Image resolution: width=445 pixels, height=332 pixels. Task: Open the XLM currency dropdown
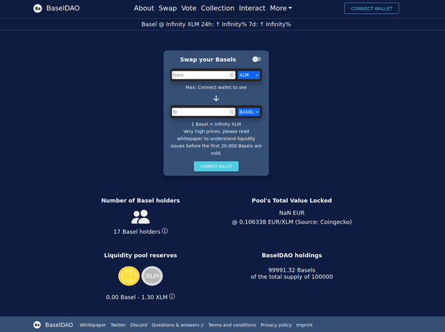point(249,75)
